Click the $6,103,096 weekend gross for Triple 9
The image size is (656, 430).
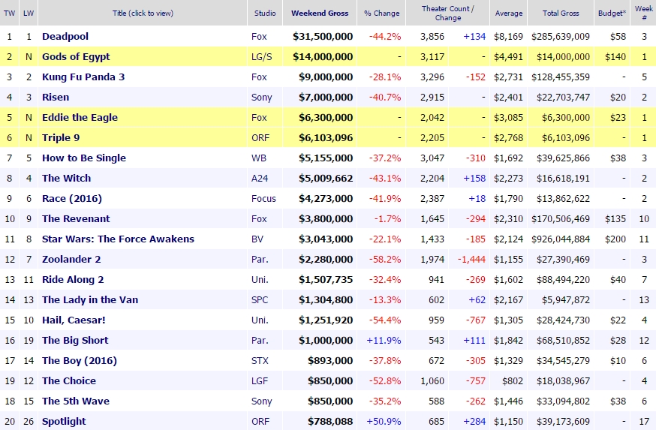click(326, 137)
